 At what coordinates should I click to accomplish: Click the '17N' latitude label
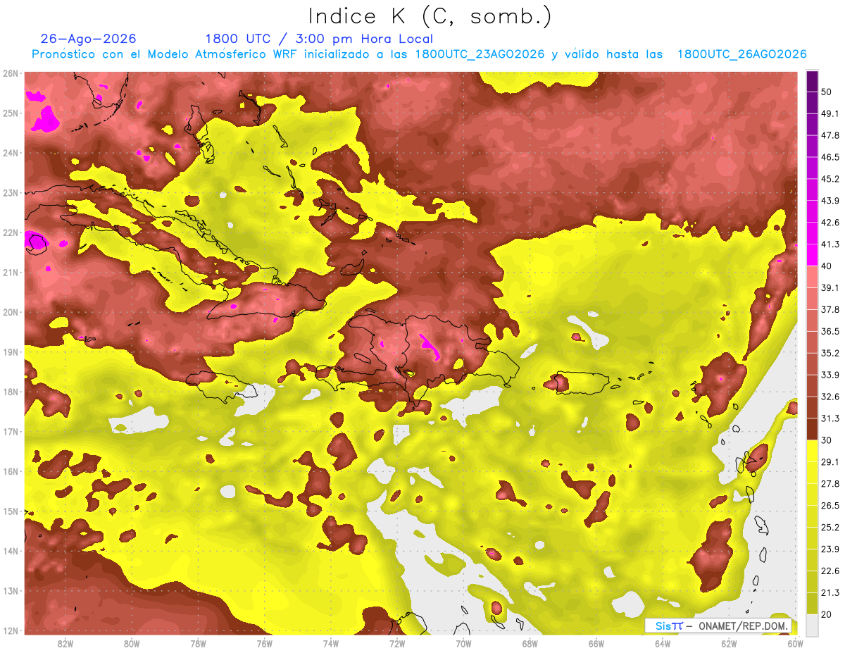pos(11,431)
